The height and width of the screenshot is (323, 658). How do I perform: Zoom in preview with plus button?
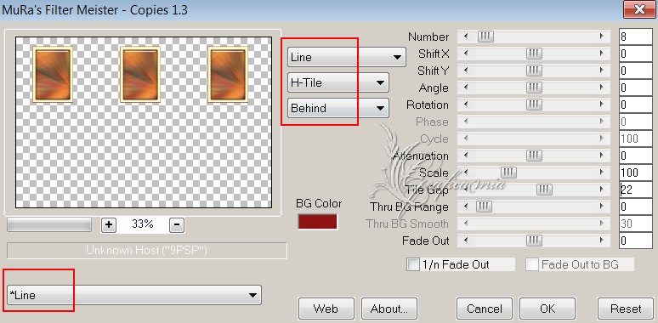click(109, 225)
